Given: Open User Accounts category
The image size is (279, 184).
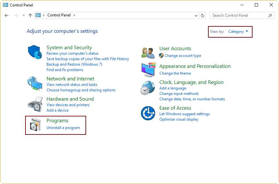Looking at the screenshot, I should click(x=175, y=49).
